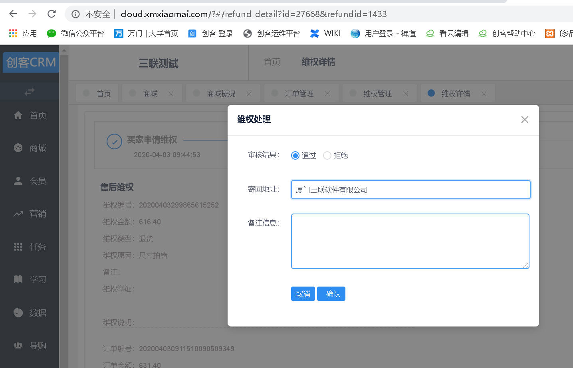Toggle the sidebar collapse arrows icon

(x=30, y=92)
